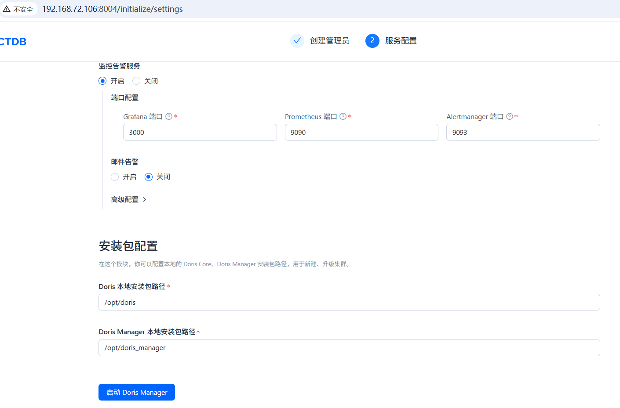Enable monitoring service with 开启 radio
Screen dimensions: 620x408
102,81
